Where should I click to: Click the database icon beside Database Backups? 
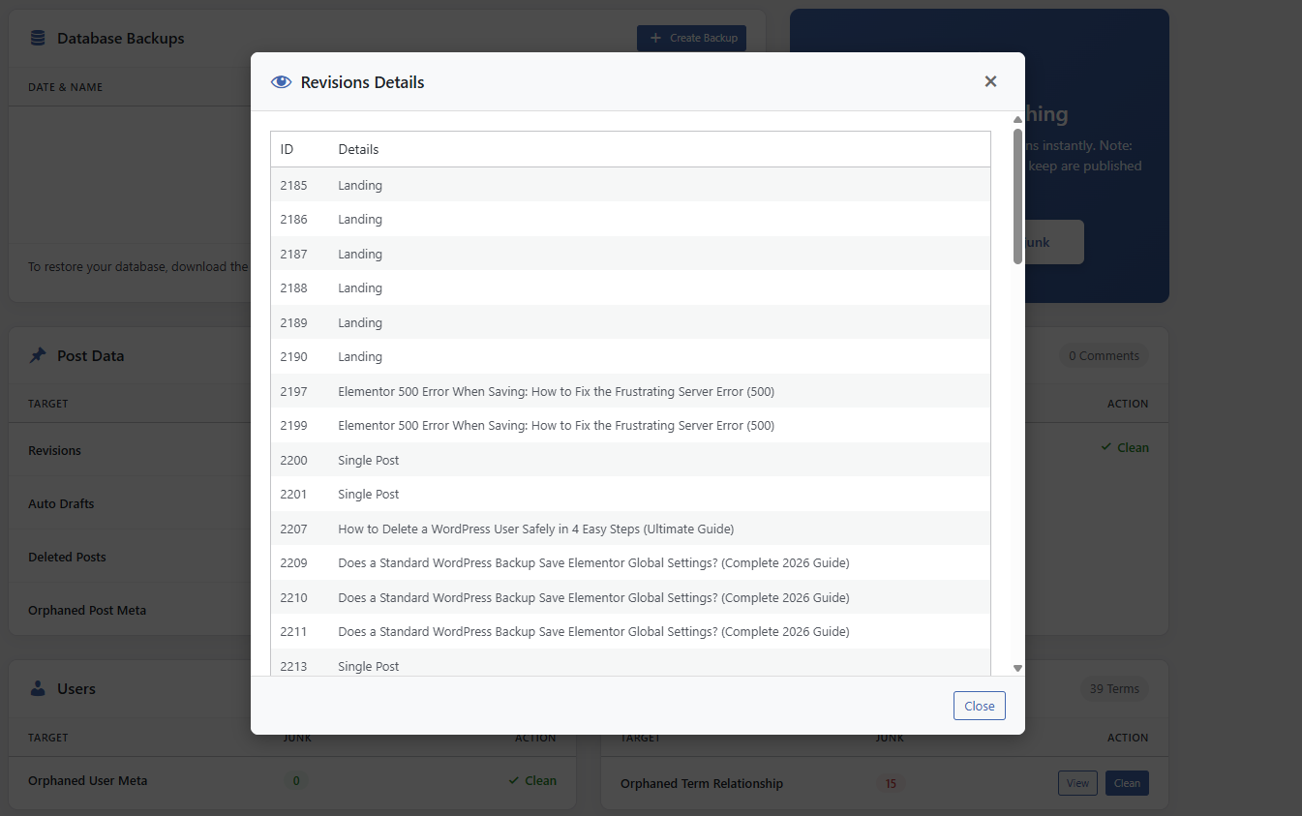[37, 38]
